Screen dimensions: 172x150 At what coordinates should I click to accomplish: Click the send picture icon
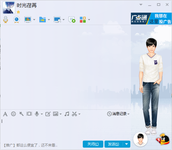tap(55, 114)
